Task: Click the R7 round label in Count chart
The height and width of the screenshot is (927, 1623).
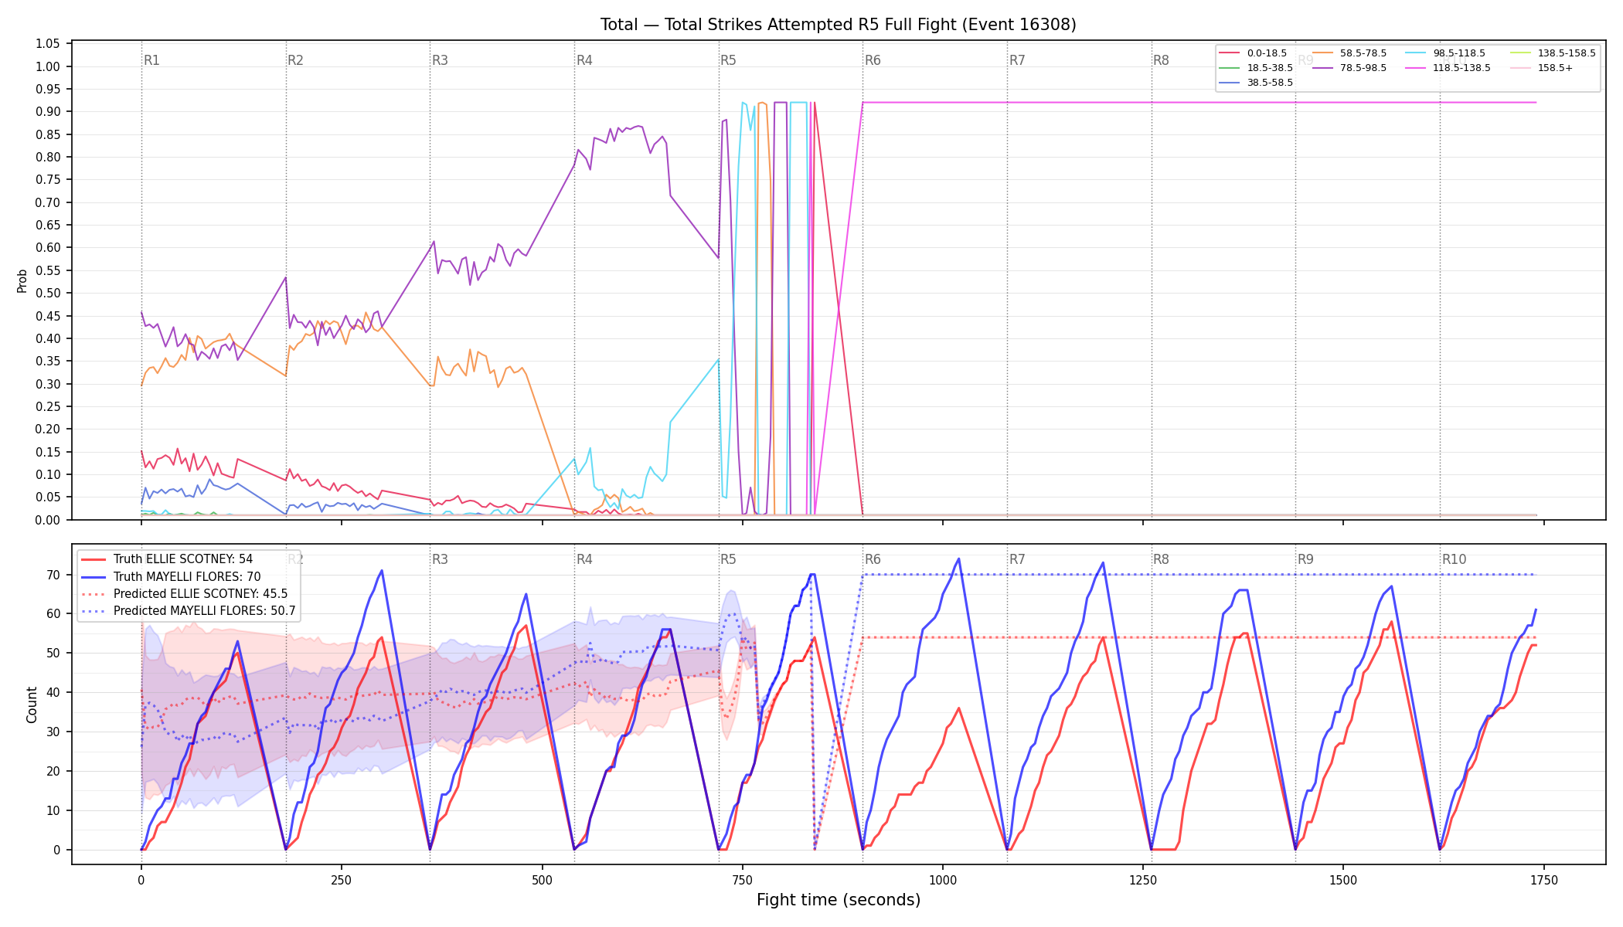Action: pyautogui.click(x=1017, y=559)
